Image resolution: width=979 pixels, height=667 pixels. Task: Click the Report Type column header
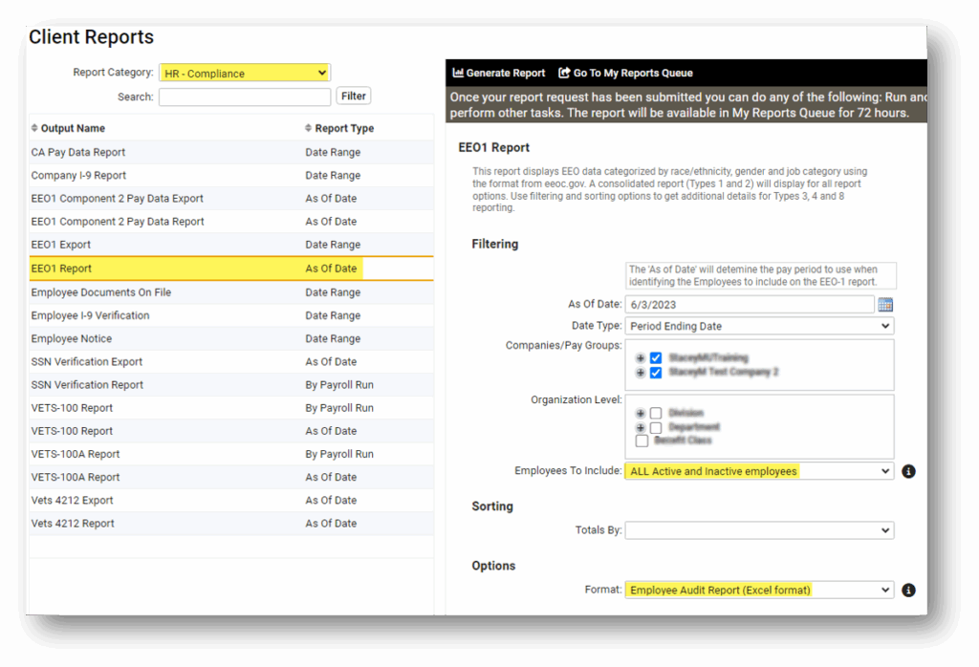(344, 128)
